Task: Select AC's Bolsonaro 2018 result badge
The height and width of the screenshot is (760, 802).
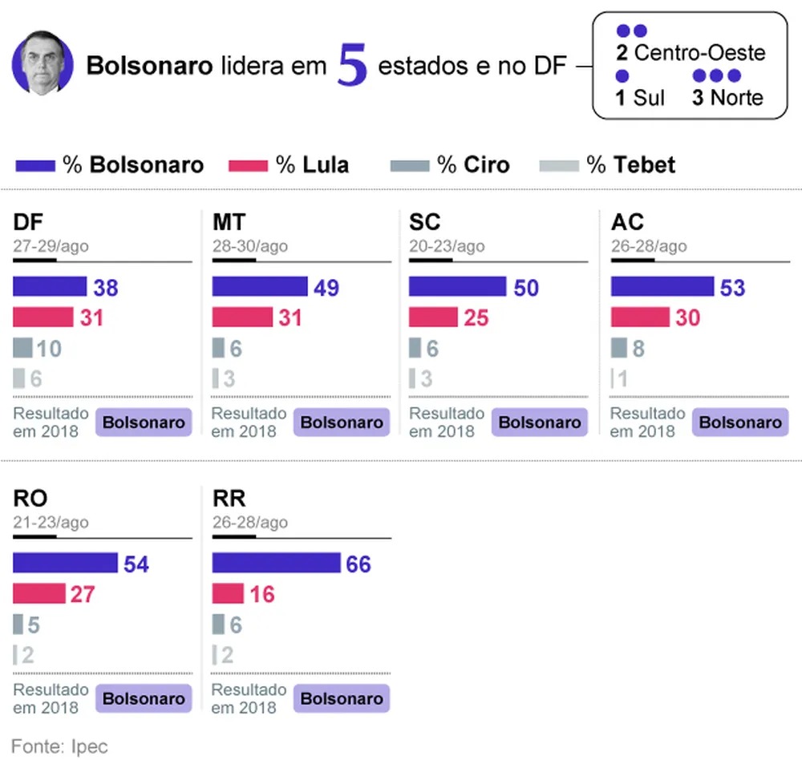Action: click(740, 422)
